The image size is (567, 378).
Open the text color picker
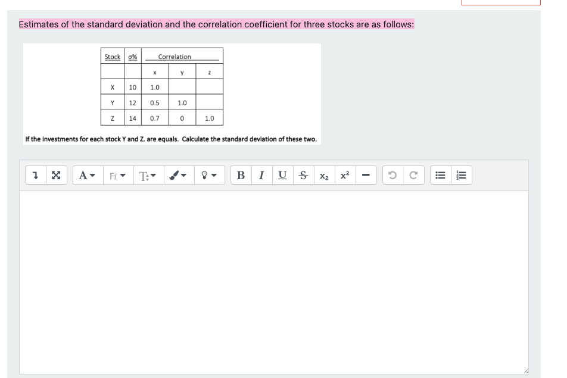coord(176,175)
